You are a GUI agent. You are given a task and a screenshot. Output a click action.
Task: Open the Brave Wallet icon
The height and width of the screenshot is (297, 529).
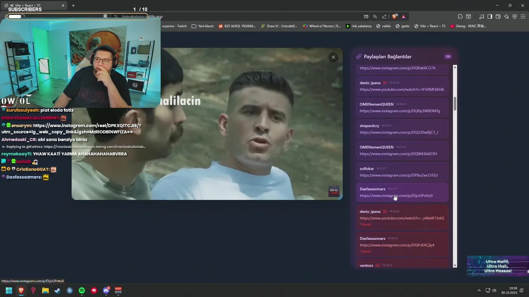click(x=498, y=16)
